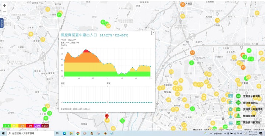
Task: Select the green diamond EPA station marker 9
Action: point(122,121)
